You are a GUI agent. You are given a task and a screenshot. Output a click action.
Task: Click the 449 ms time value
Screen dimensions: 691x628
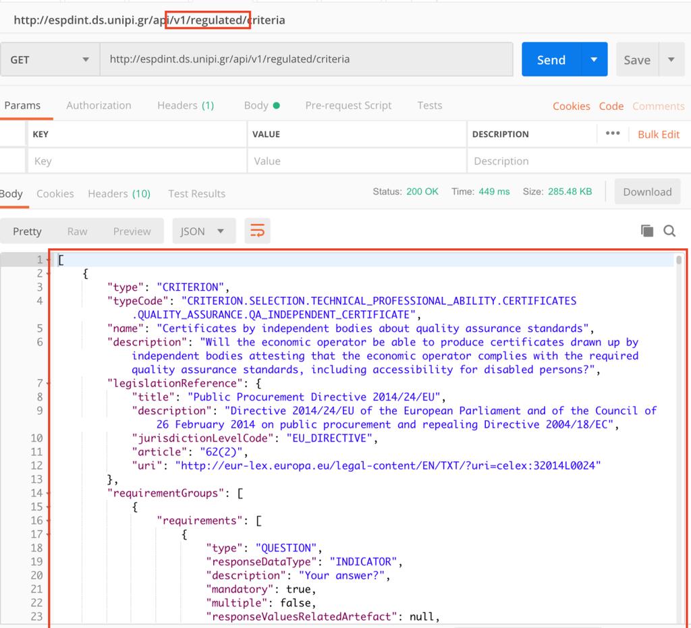click(494, 192)
